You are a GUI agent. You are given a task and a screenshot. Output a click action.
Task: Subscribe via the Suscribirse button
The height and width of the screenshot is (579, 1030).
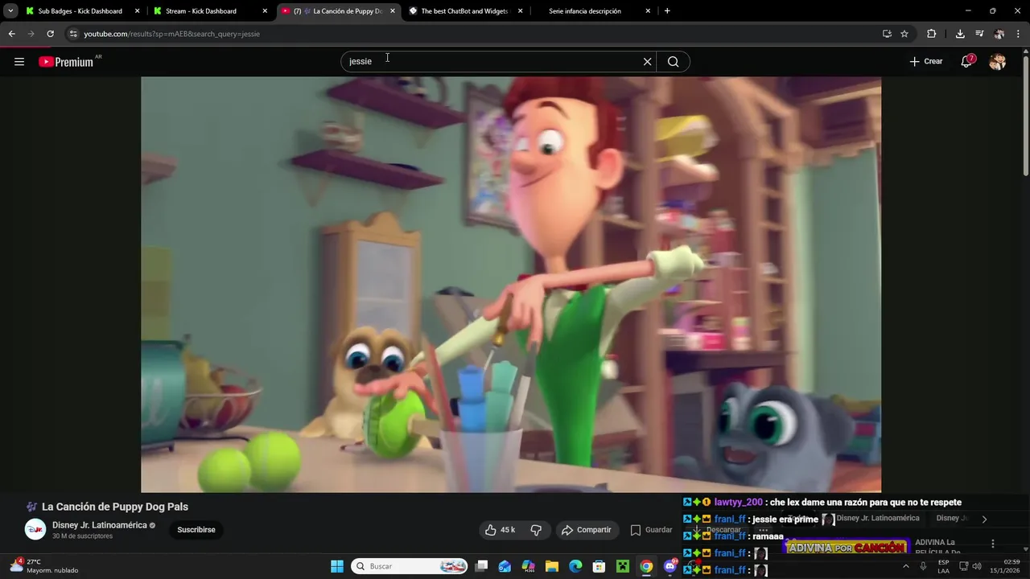pos(196,530)
